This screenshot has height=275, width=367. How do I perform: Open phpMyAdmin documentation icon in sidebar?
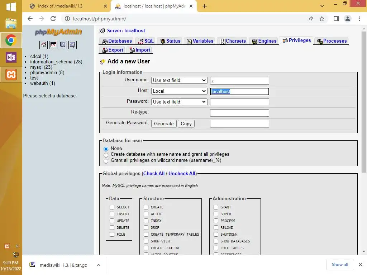[63, 45]
